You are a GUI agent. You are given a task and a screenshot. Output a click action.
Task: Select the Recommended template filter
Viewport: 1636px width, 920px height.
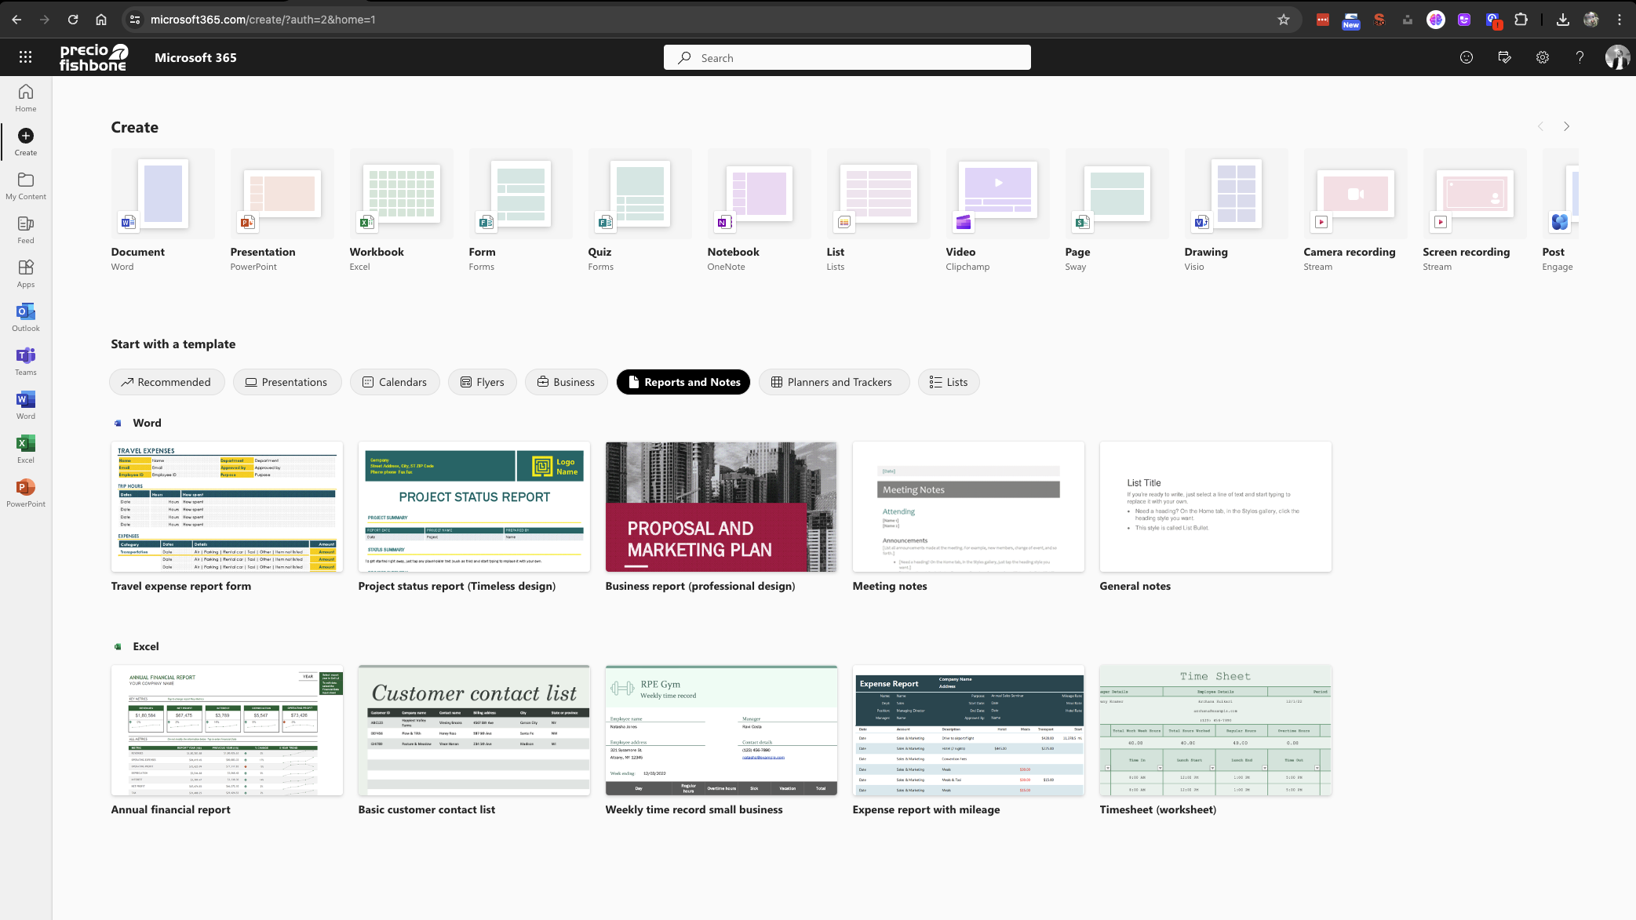[x=166, y=382]
